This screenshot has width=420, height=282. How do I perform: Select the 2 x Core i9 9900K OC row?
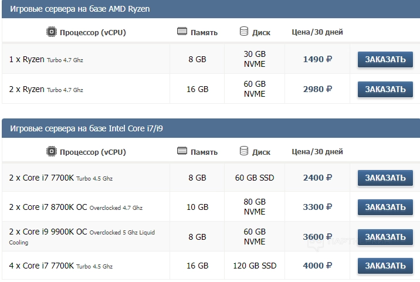pos(48,232)
